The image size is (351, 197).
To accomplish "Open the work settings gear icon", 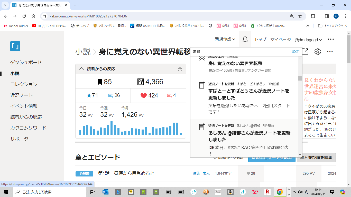I will click(x=318, y=52).
